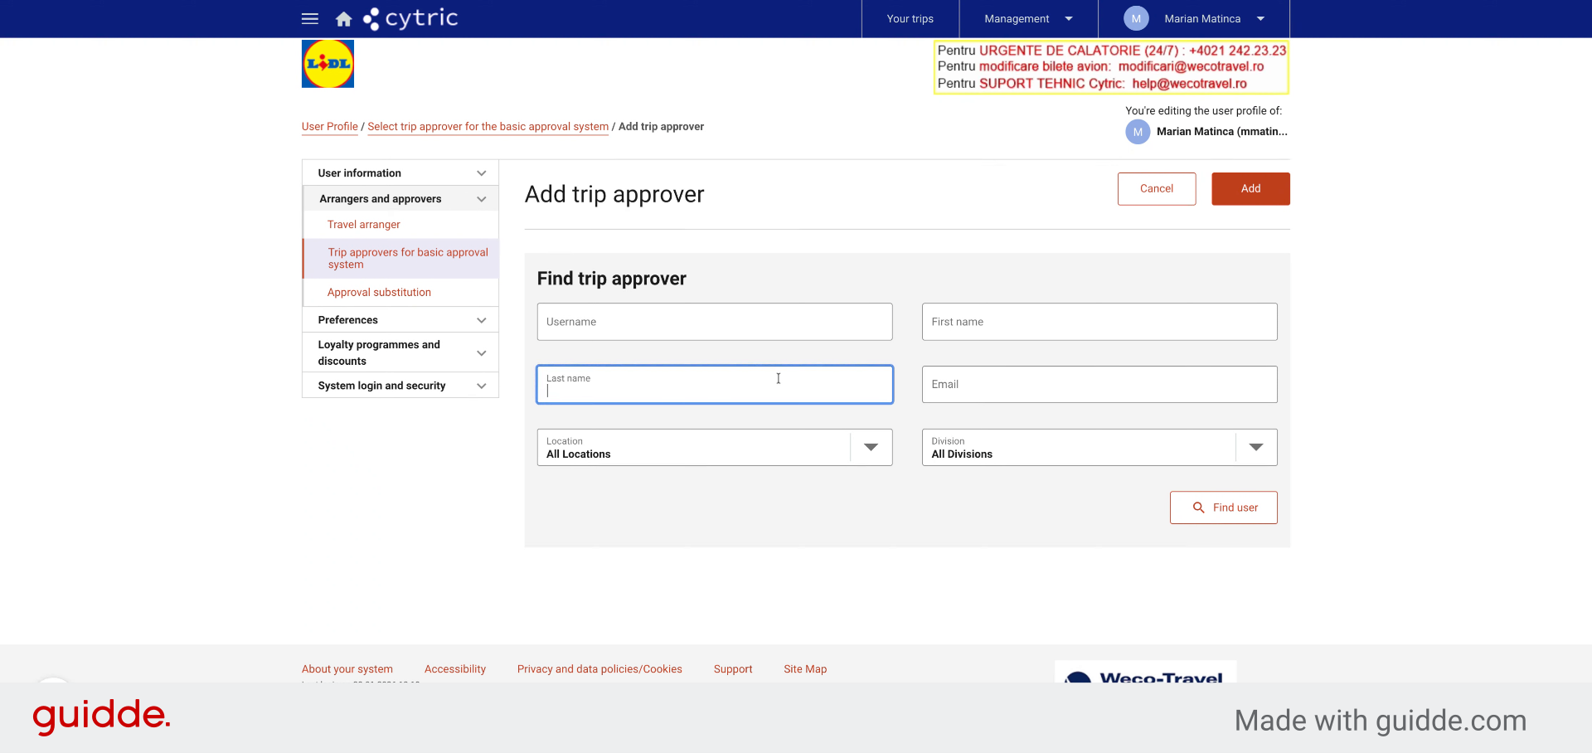The height and width of the screenshot is (753, 1592).
Task: Click the Marian Matinca avatar in top bar
Action: click(1136, 18)
